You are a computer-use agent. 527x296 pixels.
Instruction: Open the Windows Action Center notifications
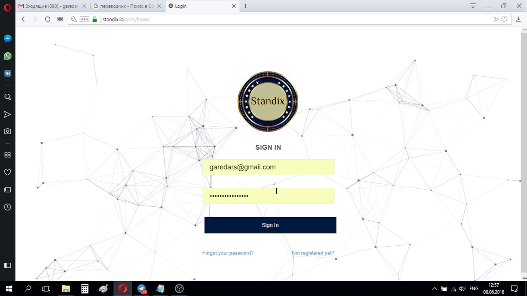[x=514, y=289]
